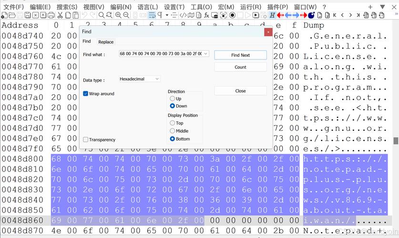Click the Close document toolbar icon
The height and width of the screenshot is (238, 399).
click(35, 15)
